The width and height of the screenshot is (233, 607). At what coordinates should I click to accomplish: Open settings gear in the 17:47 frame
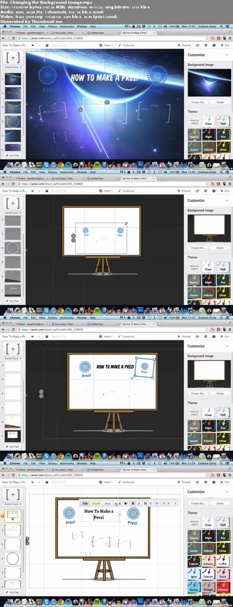[206, 45]
